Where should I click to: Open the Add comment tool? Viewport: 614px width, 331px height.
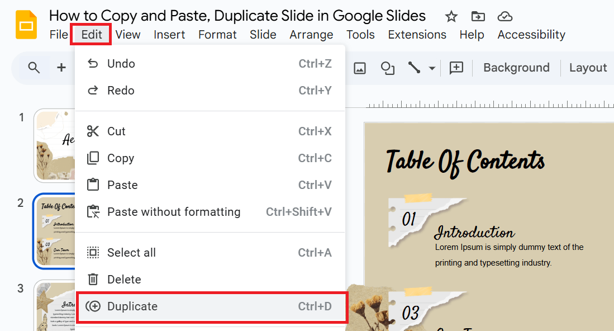456,67
